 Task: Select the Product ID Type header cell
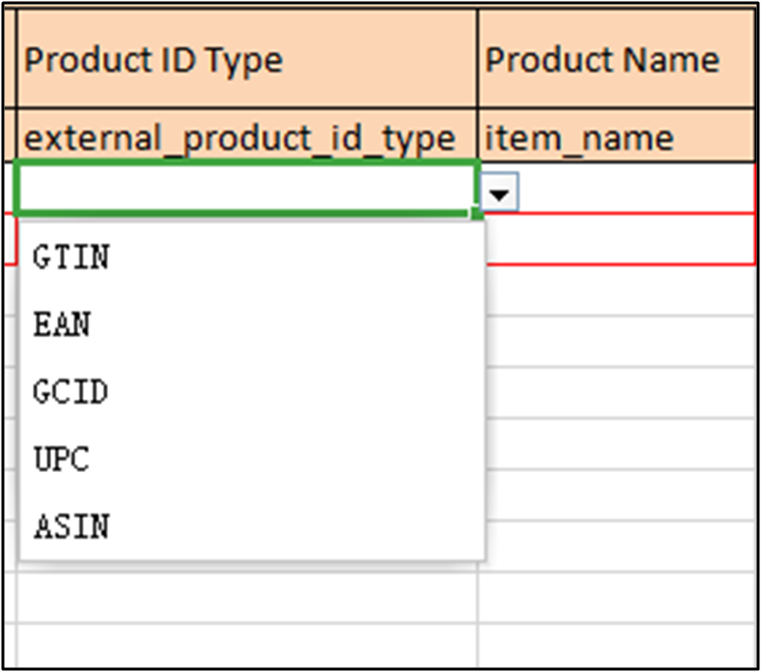point(246,61)
